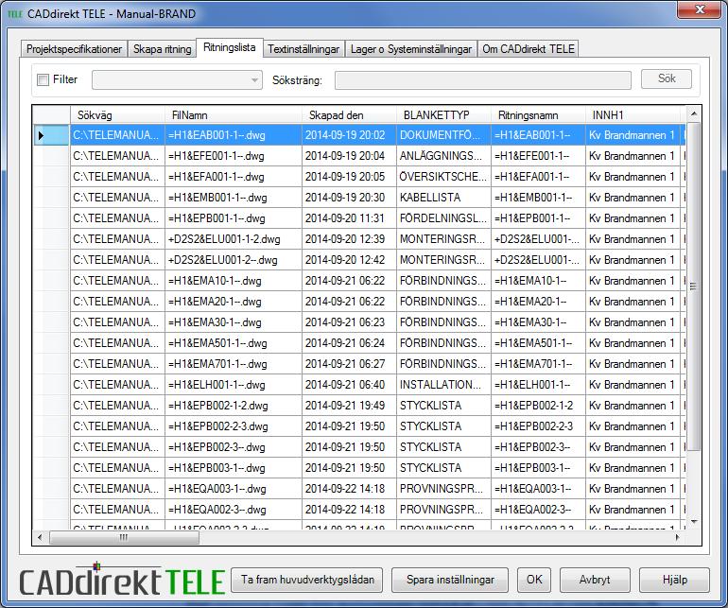Viewport: 728px width, 608px height.
Task: Click the Sök button
Action: click(667, 78)
